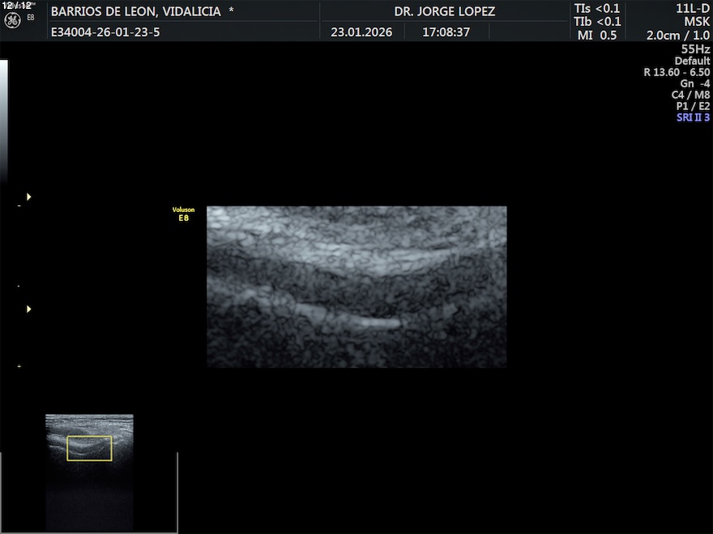Click the 55Hz frame rate readout
The width and height of the screenshot is (713, 534).
695,49
